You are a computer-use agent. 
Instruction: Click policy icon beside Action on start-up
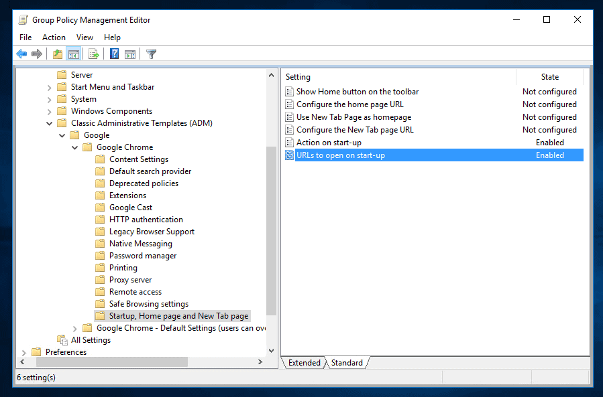coord(289,143)
